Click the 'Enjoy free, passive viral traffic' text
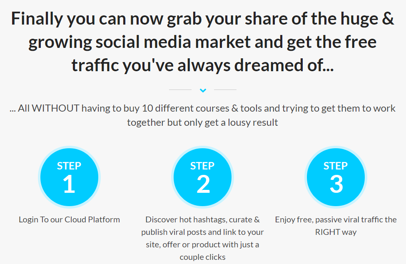 point(336,220)
